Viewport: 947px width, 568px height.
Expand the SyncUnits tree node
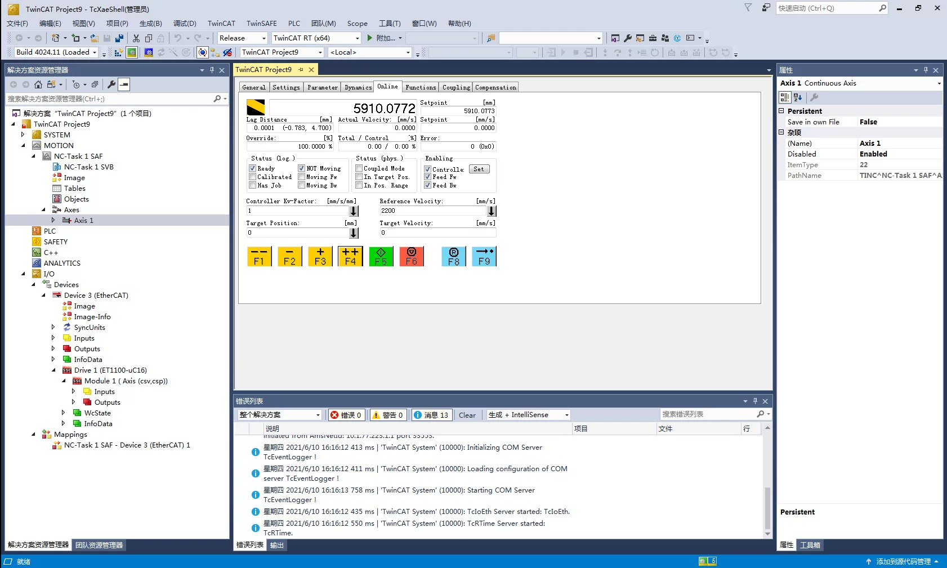pyautogui.click(x=53, y=327)
